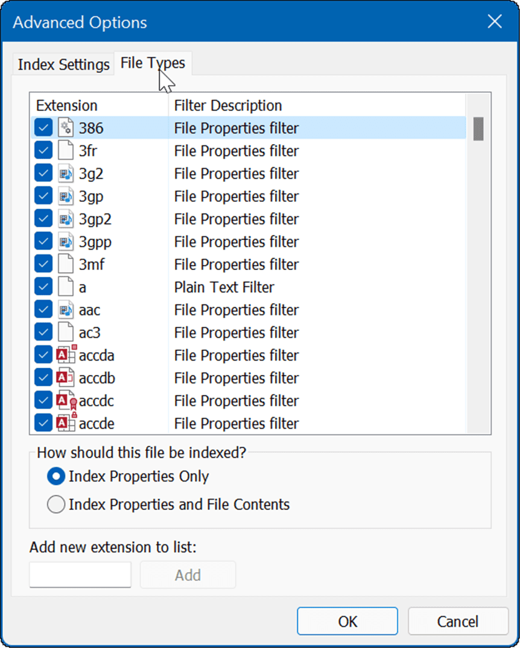Click the accda Access file icon
Screen dimensions: 520x648
65,356
